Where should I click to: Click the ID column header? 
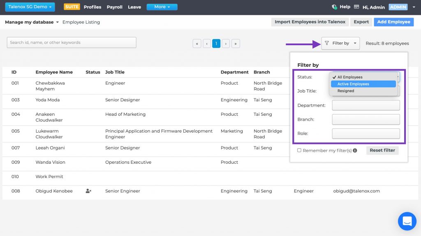[x=14, y=72]
